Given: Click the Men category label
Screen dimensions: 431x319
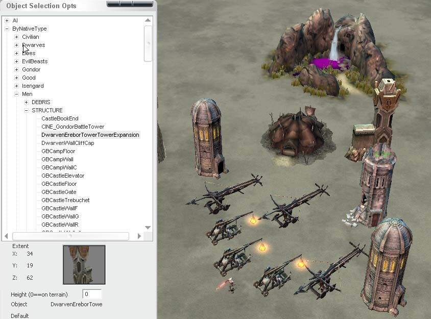Looking at the screenshot, I should [27, 94].
